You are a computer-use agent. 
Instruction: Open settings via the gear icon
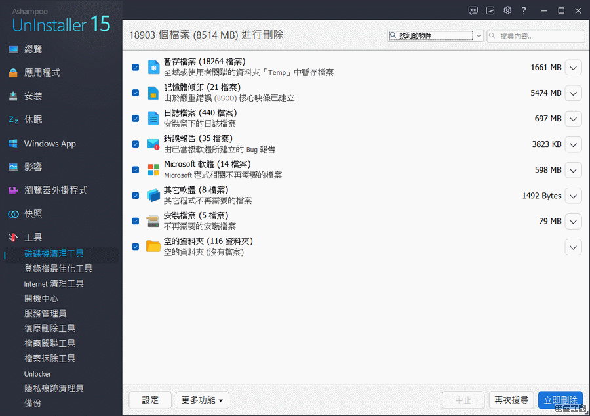pos(507,10)
